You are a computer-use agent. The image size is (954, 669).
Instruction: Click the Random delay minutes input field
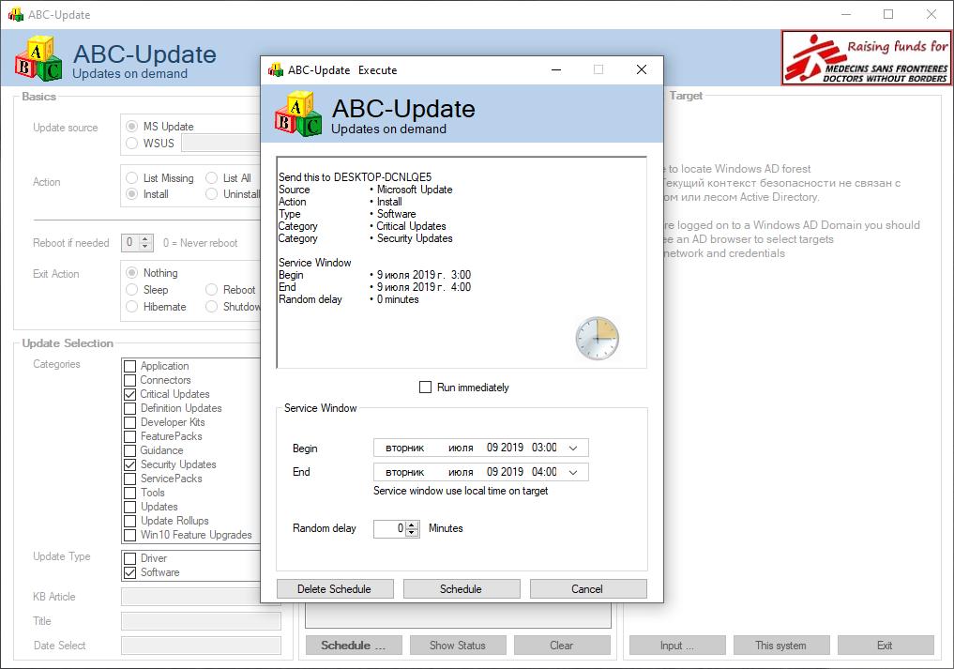pos(389,528)
